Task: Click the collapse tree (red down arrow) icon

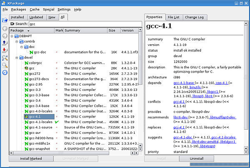Action: coord(5,50)
